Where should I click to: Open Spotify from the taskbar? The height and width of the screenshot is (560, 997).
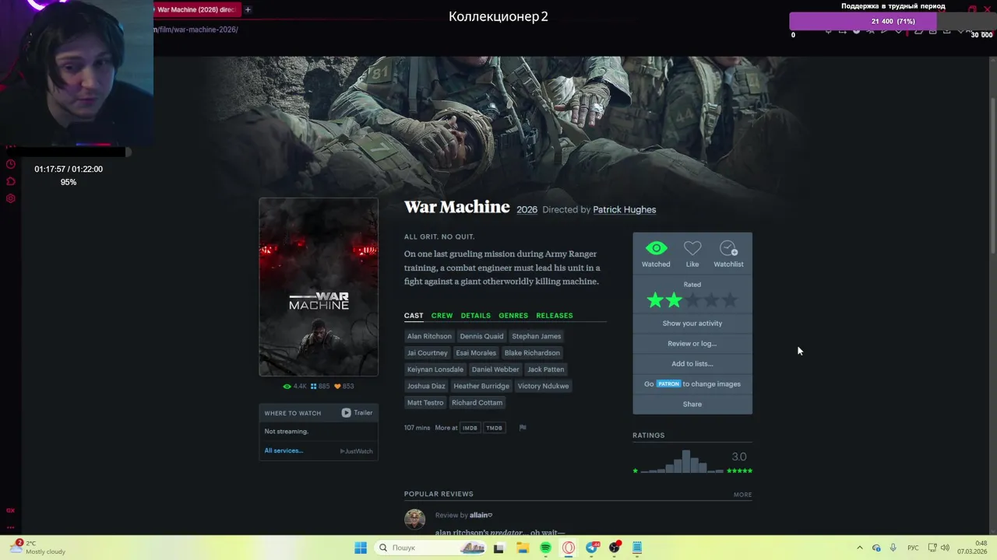click(545, 548)
